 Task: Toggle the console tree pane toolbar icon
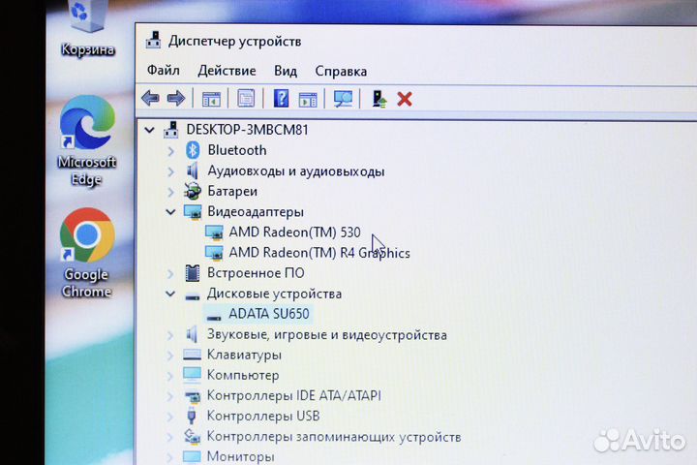211,99
